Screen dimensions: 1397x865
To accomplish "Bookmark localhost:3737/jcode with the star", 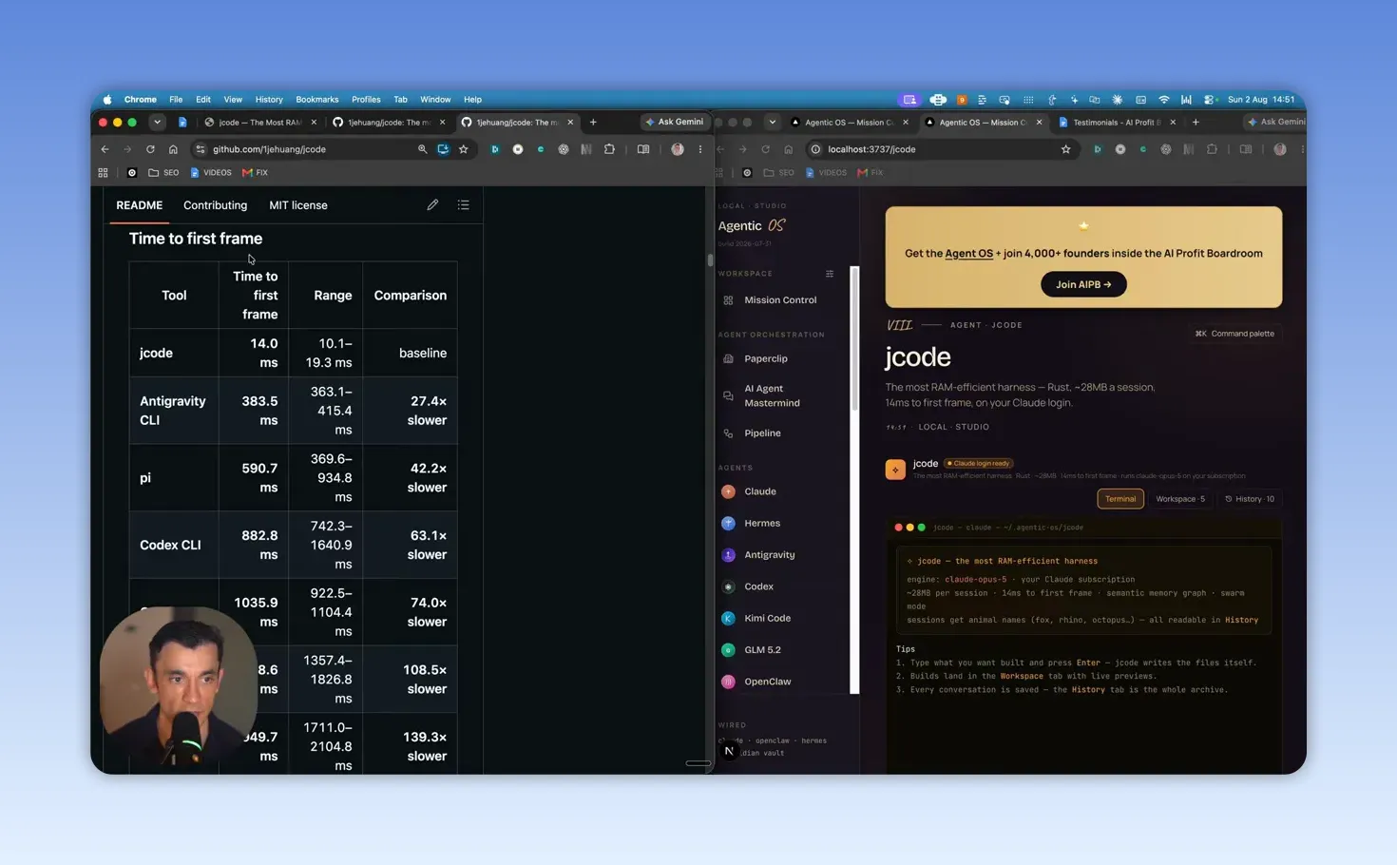I will [x=1066, y=149].
